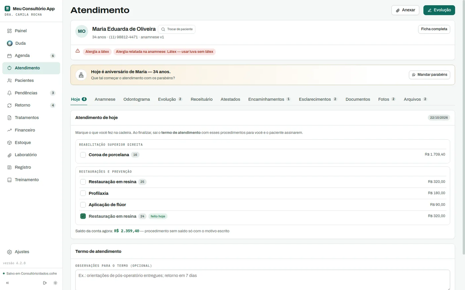Click the Anexar button

point(405,10)
